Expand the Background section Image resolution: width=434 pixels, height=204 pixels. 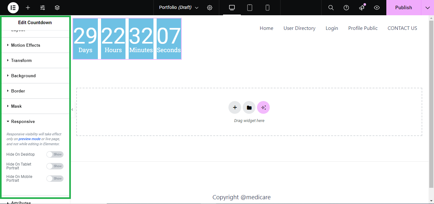click(x=23, y=76)
